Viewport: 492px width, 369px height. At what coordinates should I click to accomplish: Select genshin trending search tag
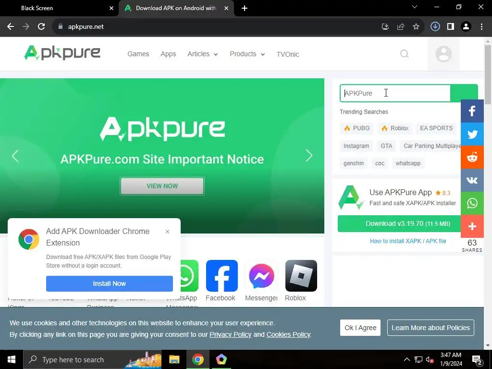[353, 163]
